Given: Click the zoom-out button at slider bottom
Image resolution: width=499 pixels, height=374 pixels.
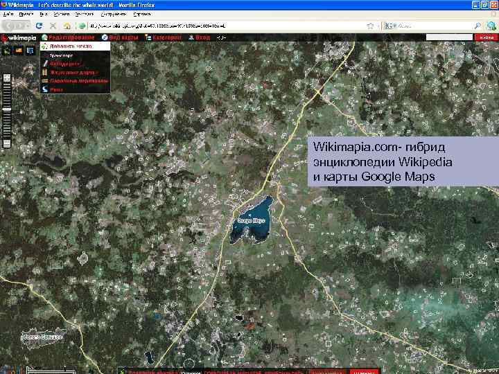Looking at the screenshot, I should point(7,144).
